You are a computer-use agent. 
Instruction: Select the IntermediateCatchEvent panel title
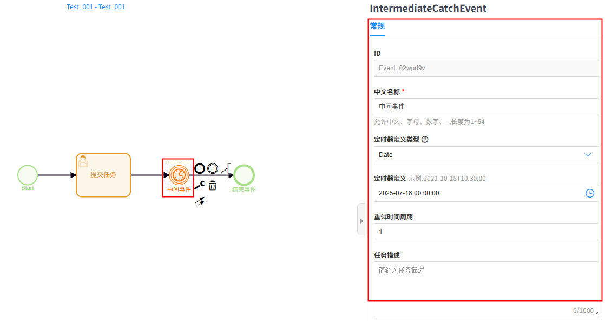pos(428,9)
